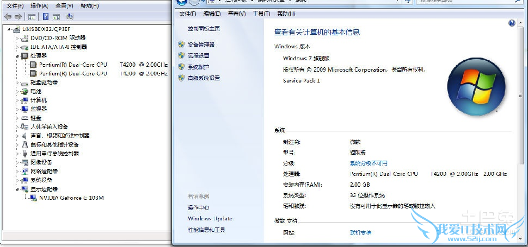The width and height of the screenshot is (528, 247).
Task: Collapse the L44SBDX32JQP3EF root node arrow
Action: point(9,29)
